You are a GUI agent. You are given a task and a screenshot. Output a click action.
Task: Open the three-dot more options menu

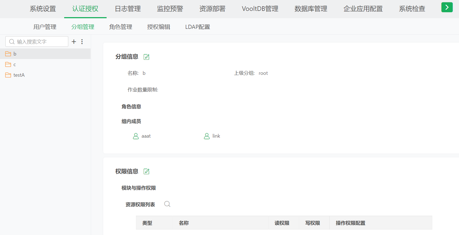[82, 42]
